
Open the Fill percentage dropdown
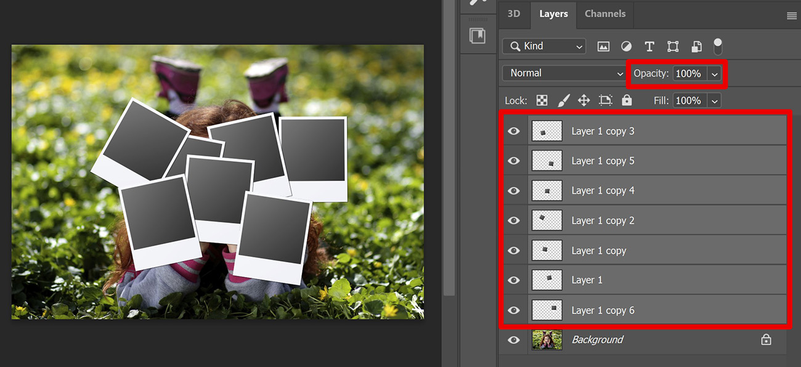pyautogui.click(x=714, y=100)
